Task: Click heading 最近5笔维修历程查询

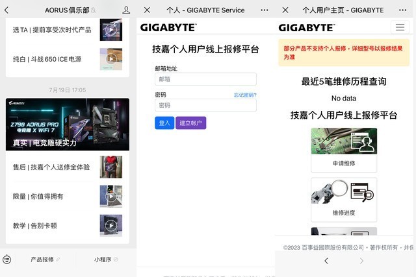Action: tap(344, 81)
